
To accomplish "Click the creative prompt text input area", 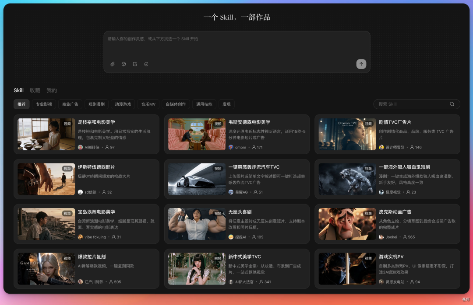I will [x=237, y=52].
